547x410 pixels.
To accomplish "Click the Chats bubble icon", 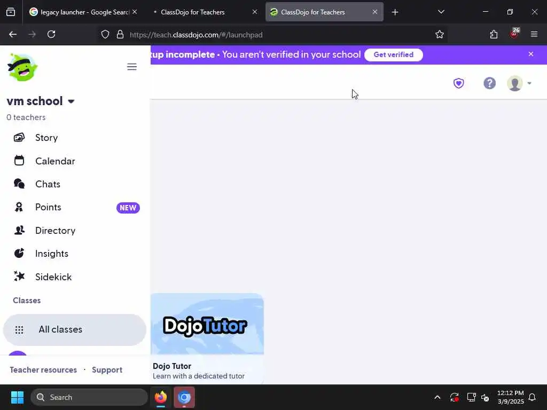I will tap(19, 184).
